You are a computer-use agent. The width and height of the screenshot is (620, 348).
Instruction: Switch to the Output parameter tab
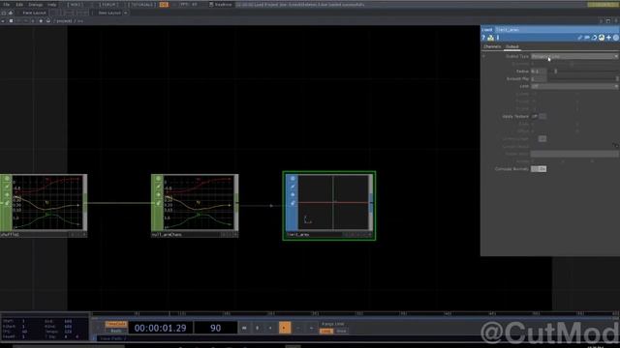pyautogui.click(x=512, y=46)
